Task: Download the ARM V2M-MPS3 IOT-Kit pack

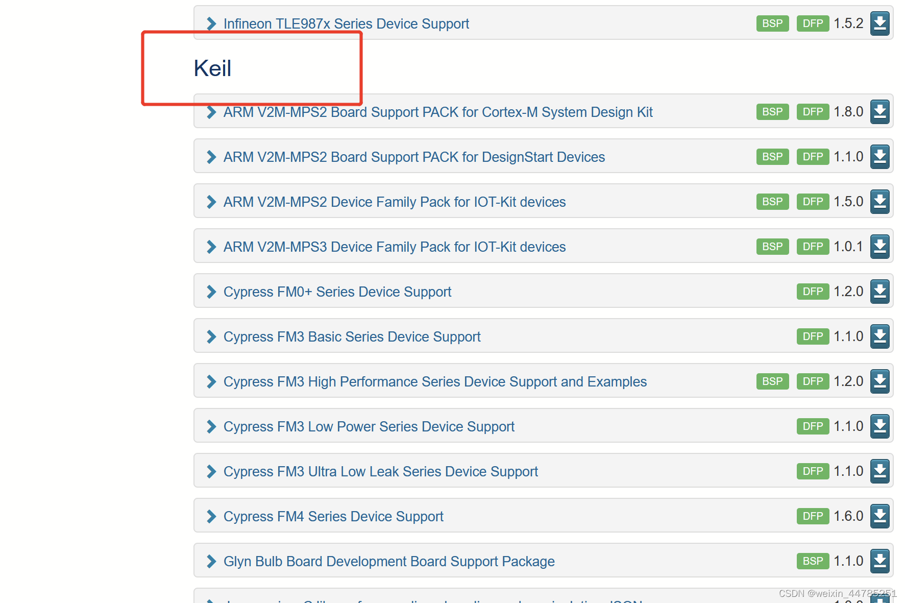Action: [879, 246]
